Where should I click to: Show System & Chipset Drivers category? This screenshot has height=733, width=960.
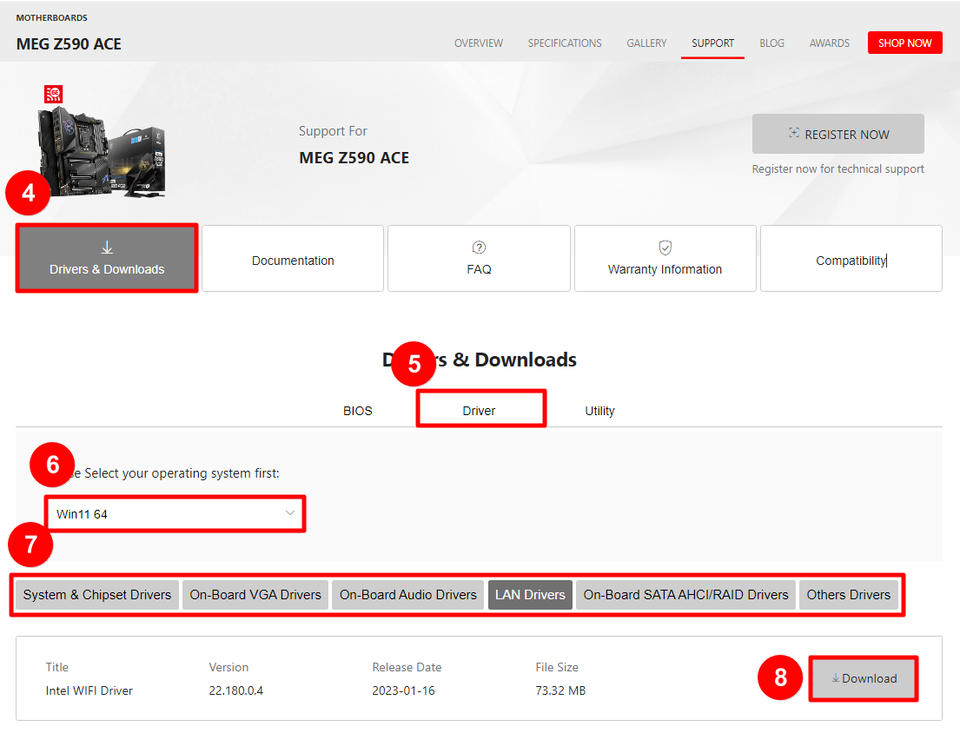pyautogui.click(x=97, y=595)
